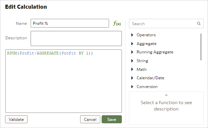
Task: Validate the calculation expression
Action: pos(16,119)
